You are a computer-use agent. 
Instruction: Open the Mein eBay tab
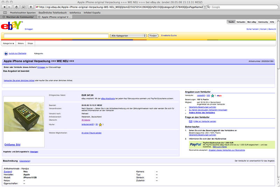[252, 22]
